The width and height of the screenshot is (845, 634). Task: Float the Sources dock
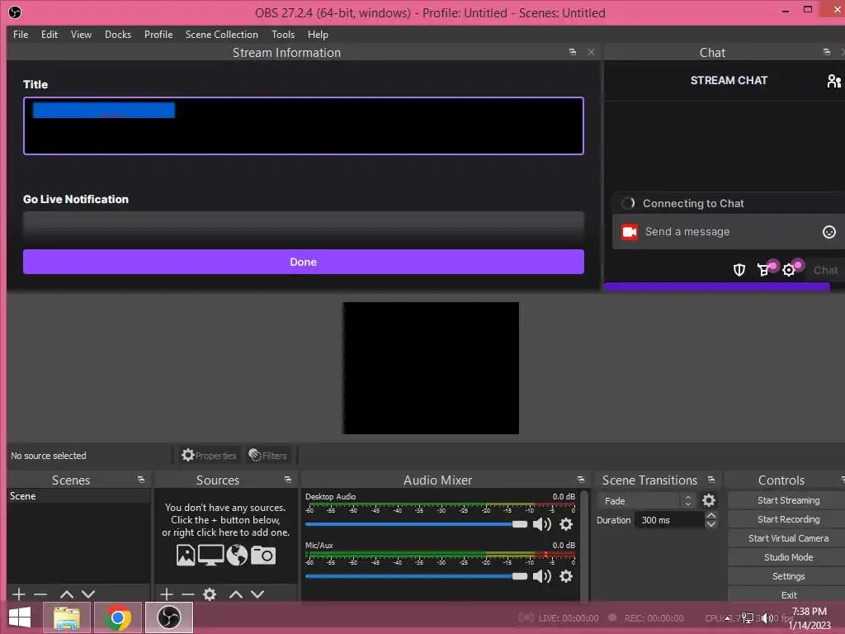coord(288,480)
